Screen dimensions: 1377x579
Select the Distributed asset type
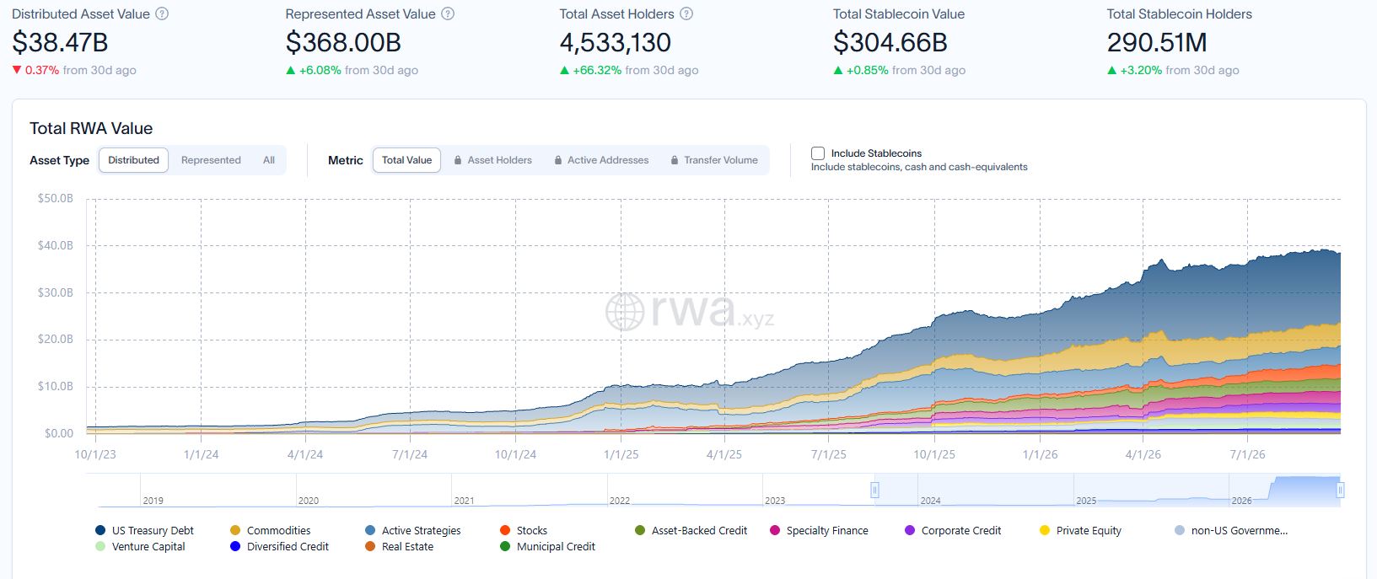click(x=133, y=160)
